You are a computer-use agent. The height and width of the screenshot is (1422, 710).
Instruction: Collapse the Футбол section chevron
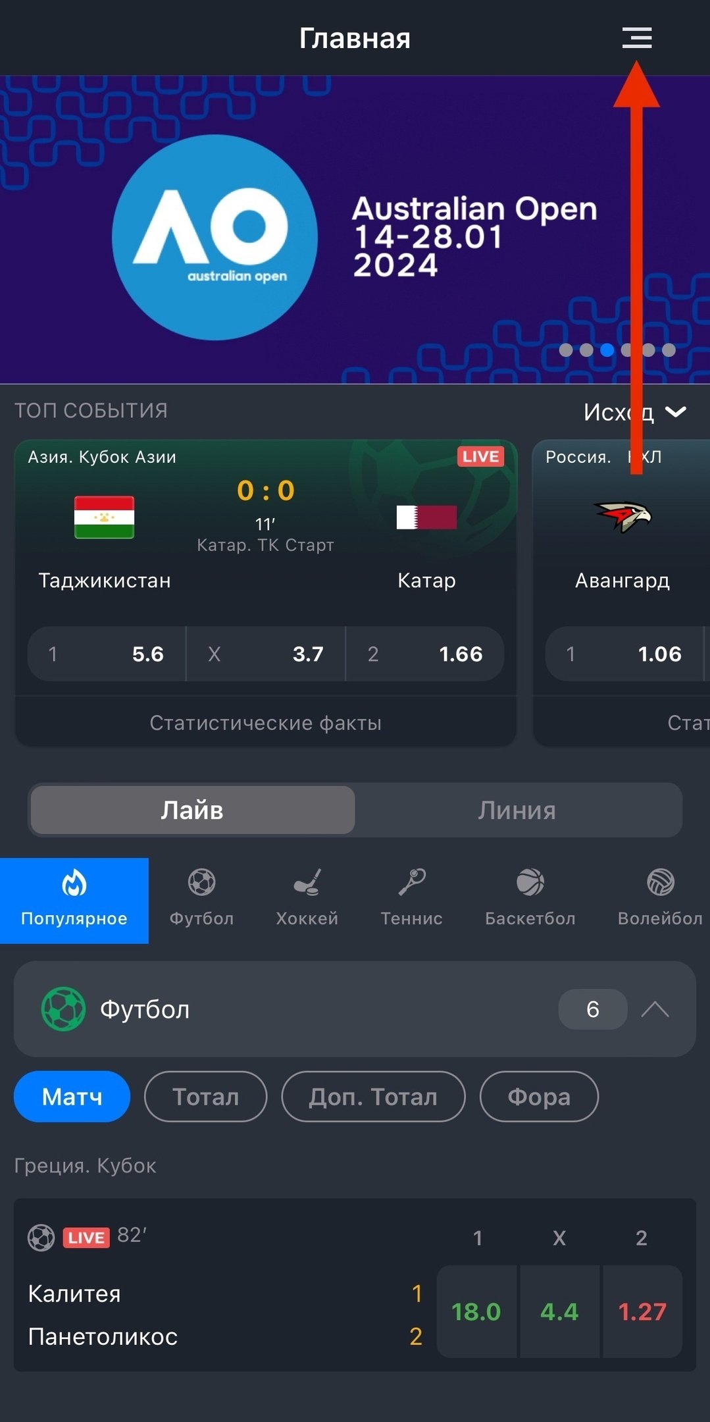tap(655, 1009)
